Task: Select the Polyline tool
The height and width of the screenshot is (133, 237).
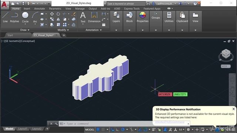Action: [14, 17]
